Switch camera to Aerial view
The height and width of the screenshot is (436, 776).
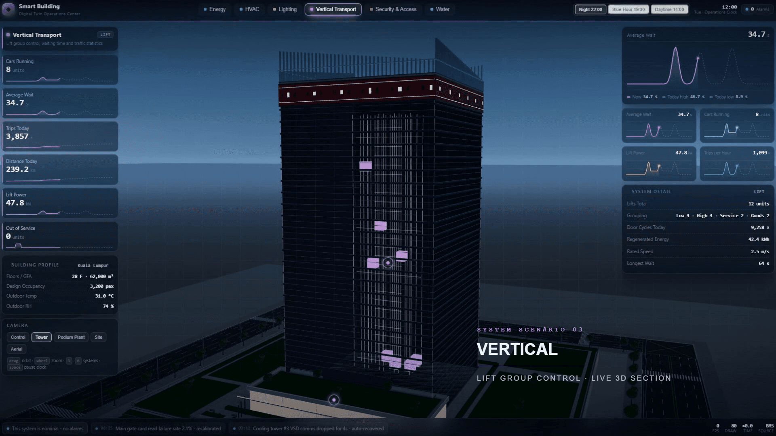[17, 349]
